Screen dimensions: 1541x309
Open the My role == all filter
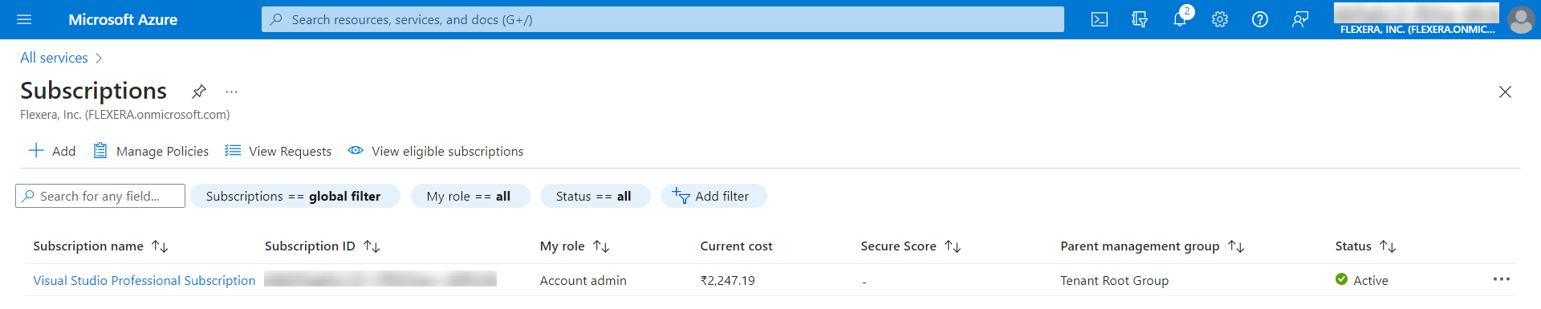click(x=470, y=196)
